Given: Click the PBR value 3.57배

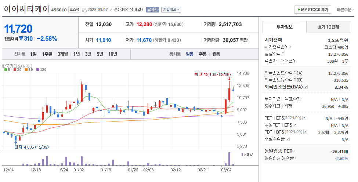Looking at the screenshot, I should pyautogui.click(x=324, y=132).
